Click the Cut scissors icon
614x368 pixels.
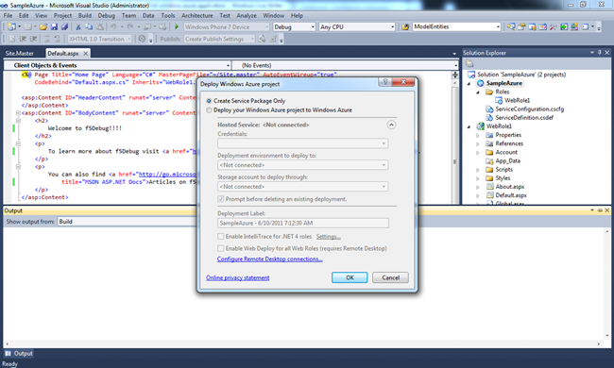78,27
